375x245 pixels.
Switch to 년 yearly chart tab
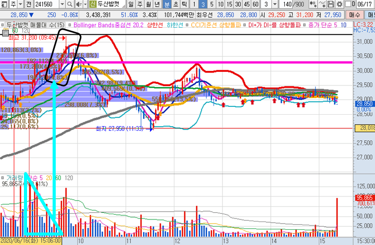157,4
